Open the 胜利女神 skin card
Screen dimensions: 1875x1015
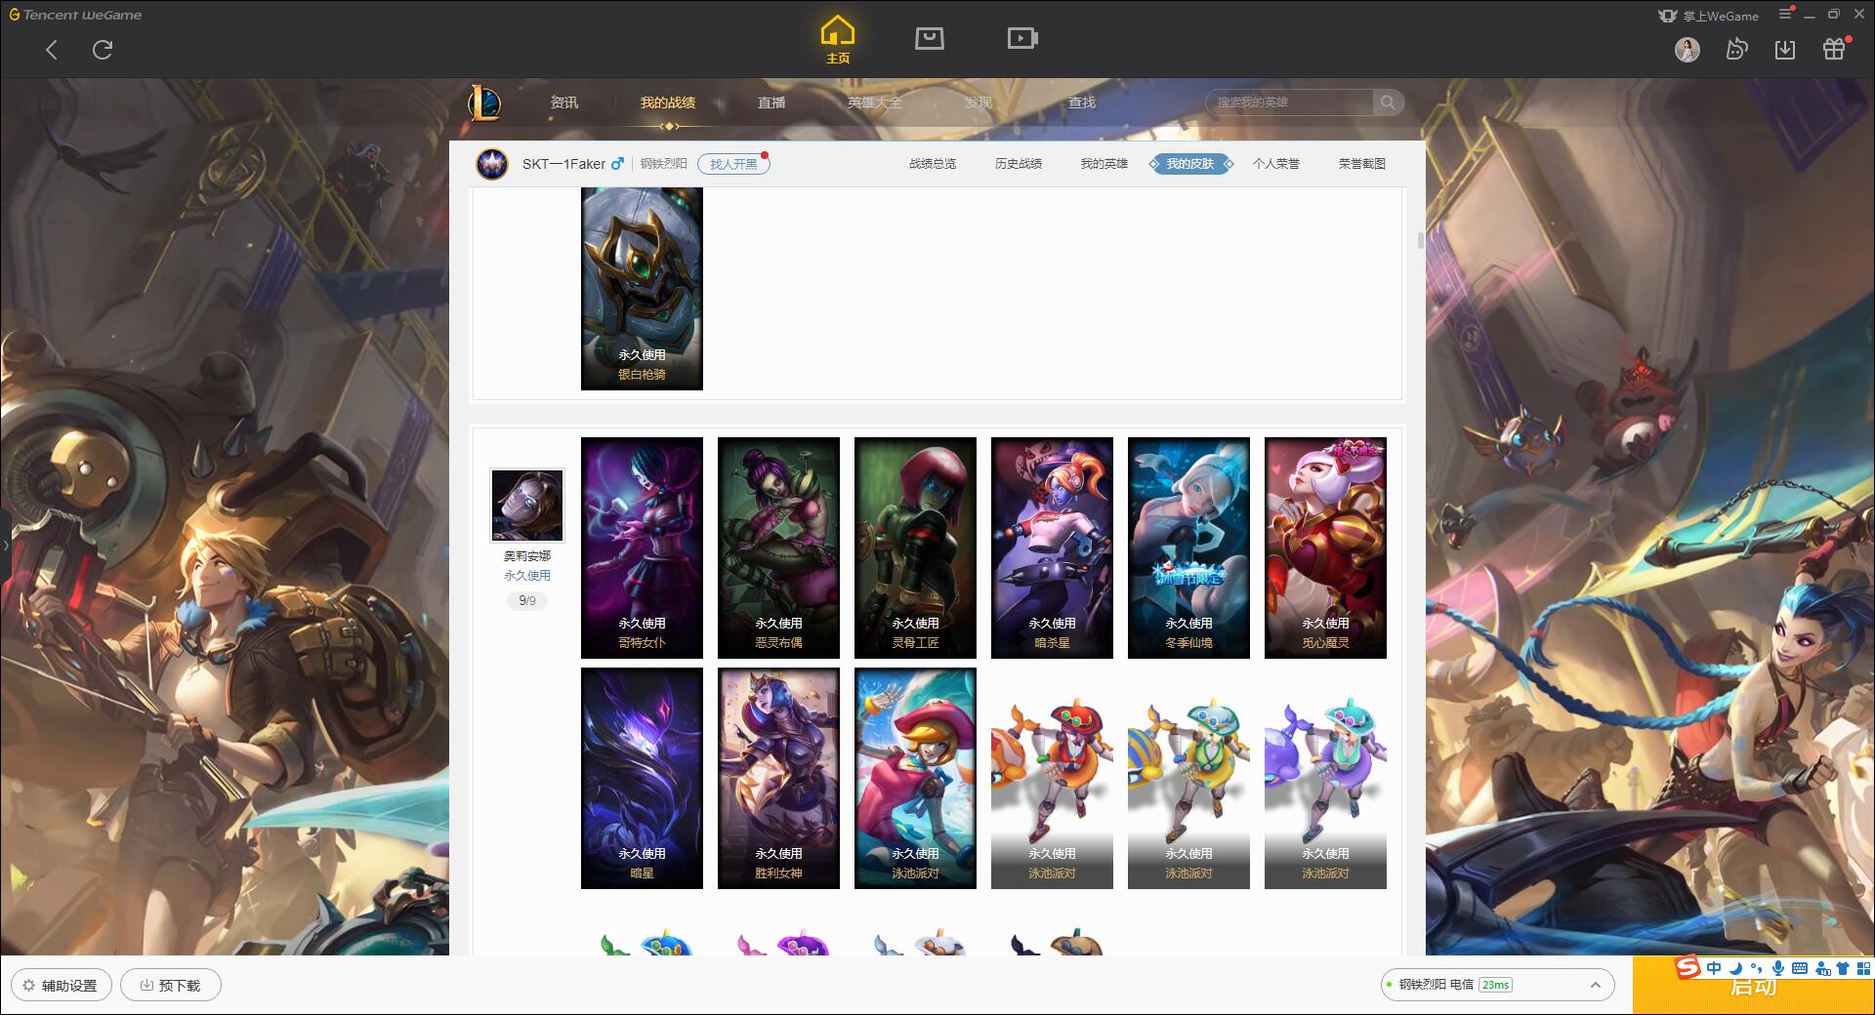click(778, 778)
